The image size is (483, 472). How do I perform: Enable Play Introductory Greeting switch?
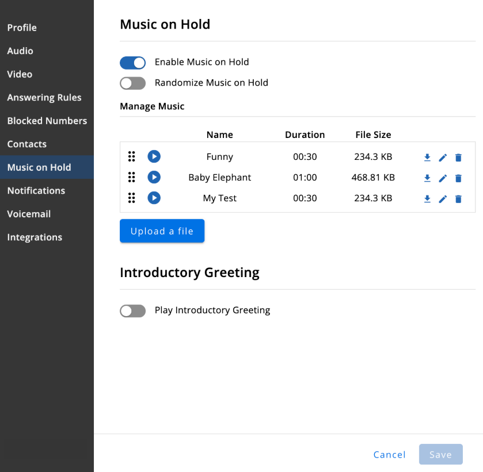(133, 311)
